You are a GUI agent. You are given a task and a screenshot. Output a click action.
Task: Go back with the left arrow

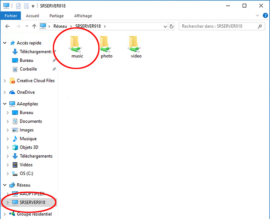[x=7, y=26]
